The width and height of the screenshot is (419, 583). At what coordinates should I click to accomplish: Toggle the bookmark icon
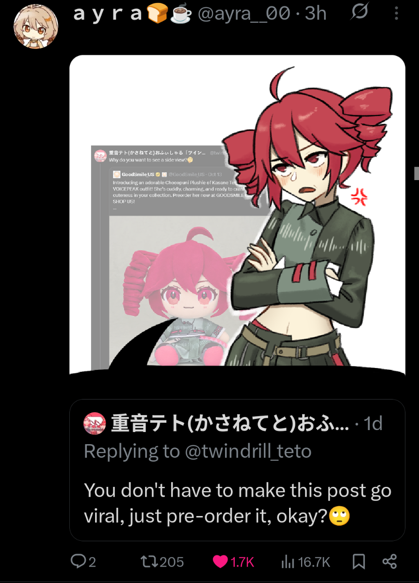tap(359, 562)
